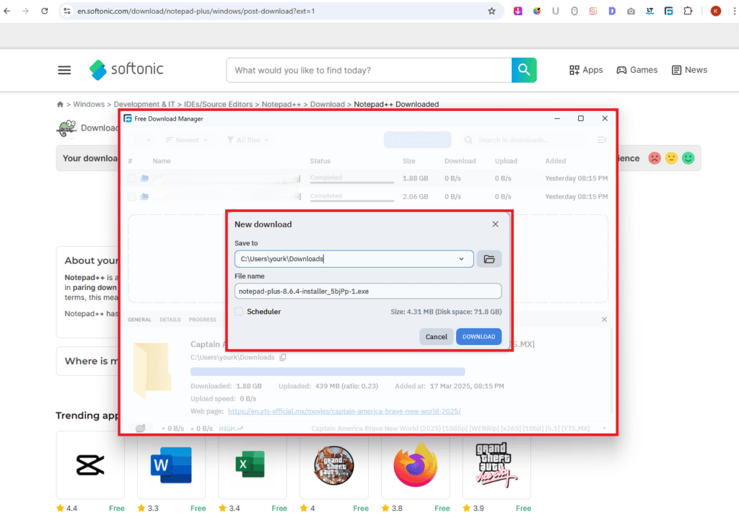
Task: Expand the bottom-right status bar arrow in FDM
Action: click(604, 428)
